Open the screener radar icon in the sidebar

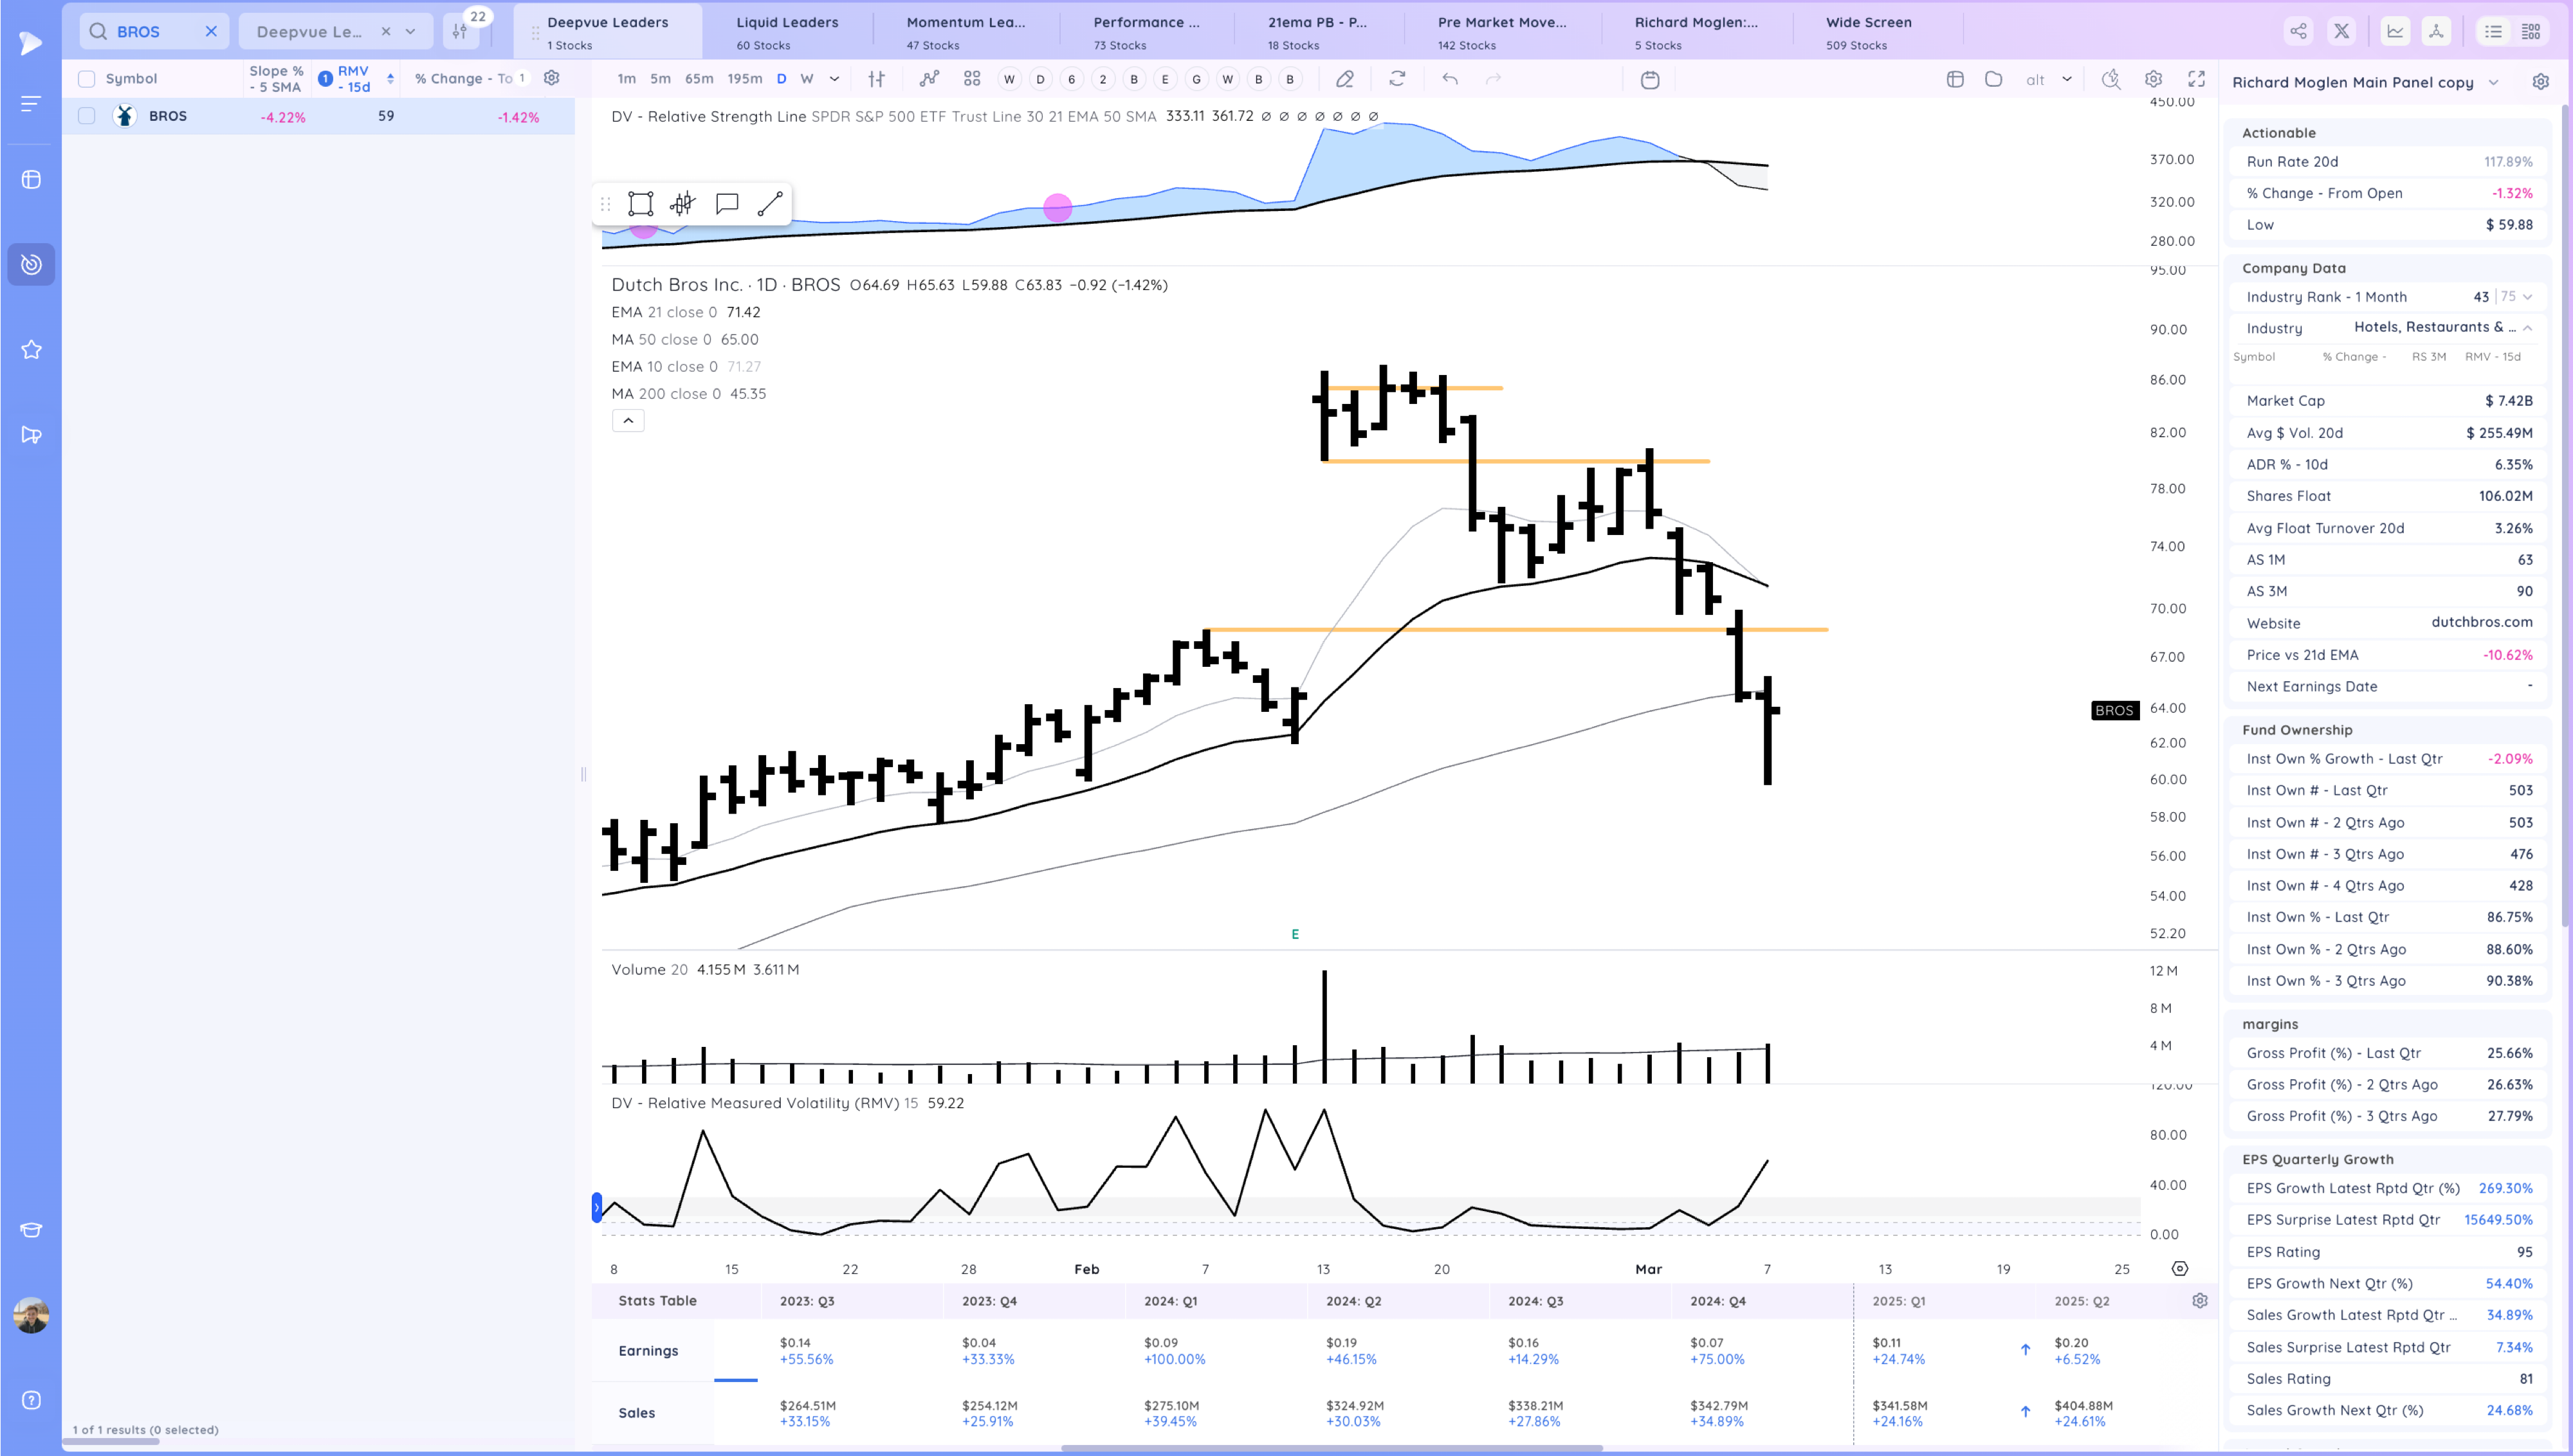pos(31,264)
